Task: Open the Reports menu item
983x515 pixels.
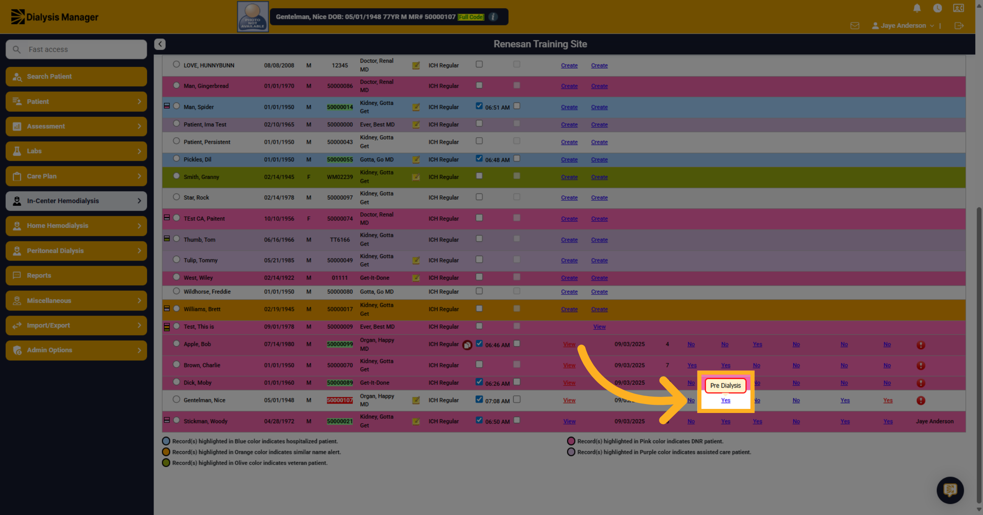Action: (76, 276)
